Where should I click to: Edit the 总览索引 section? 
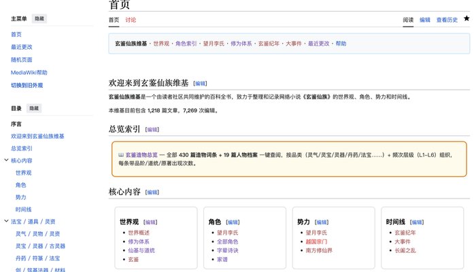[x=152, y=130]
